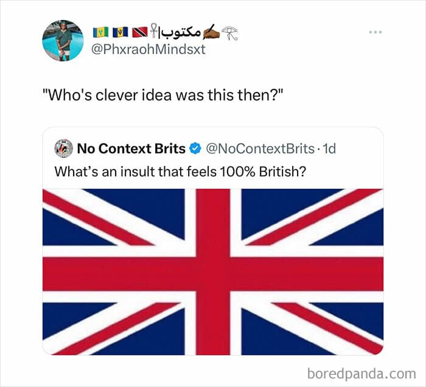Click the "What's an insult" quoted text

[x=180, y=171]
